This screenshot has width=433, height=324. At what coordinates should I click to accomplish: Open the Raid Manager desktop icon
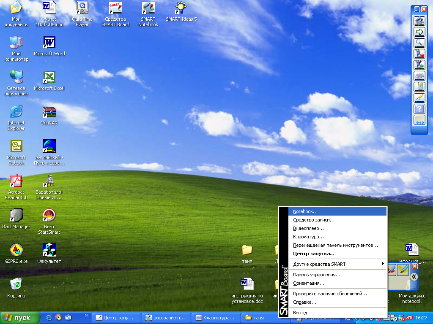(x=16, y=219)
